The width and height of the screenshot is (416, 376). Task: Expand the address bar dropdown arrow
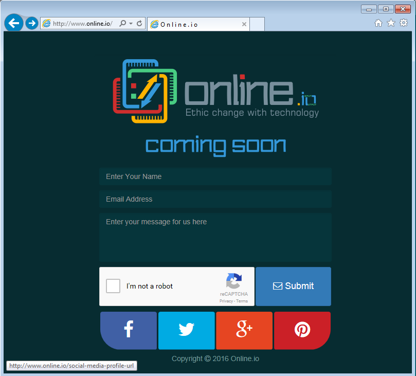point(131,23)
